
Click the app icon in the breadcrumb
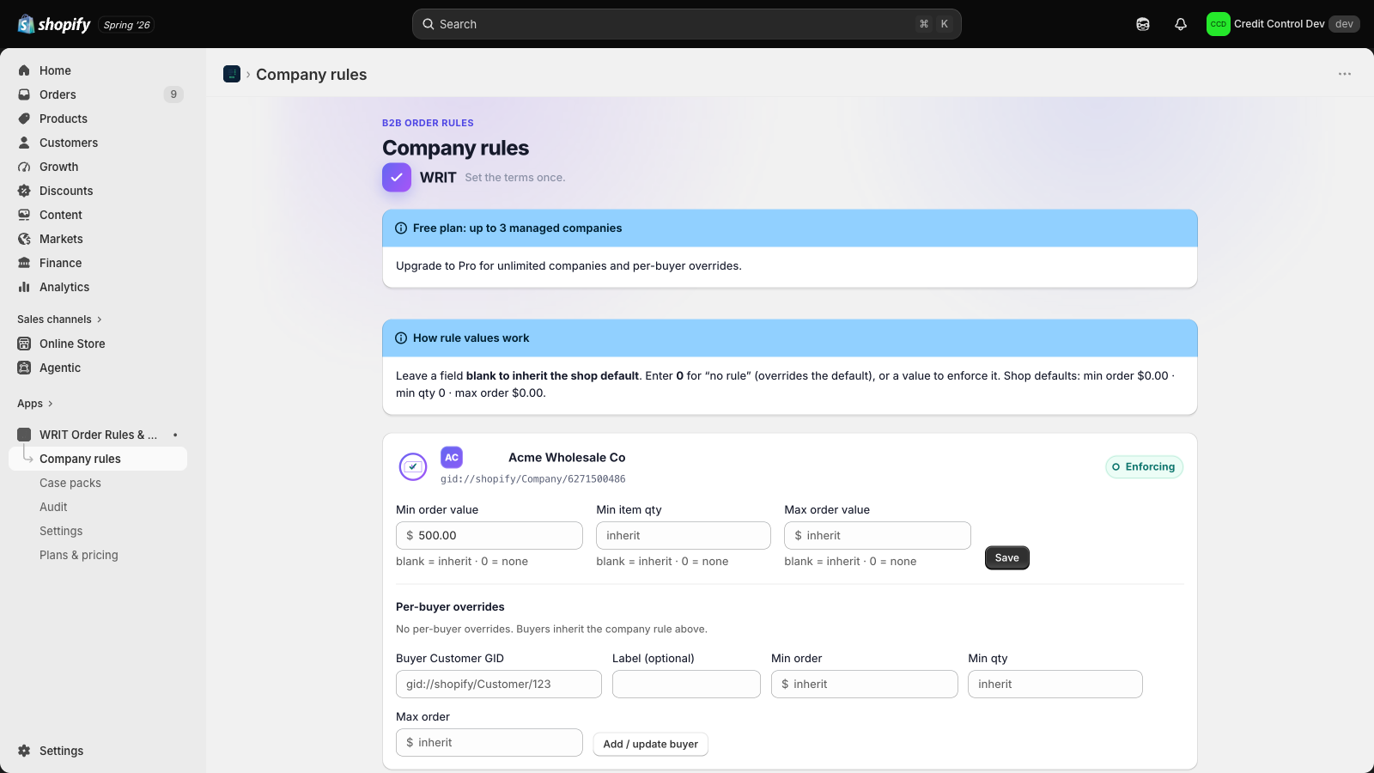[x=232, y=74]
